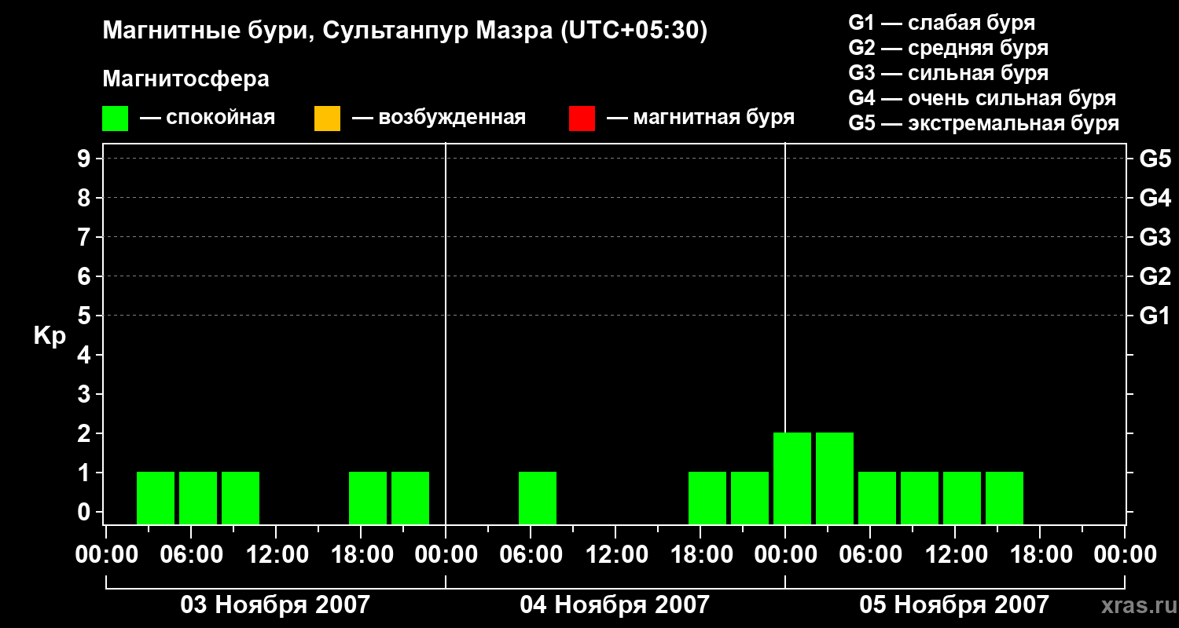Screen dimensions: 1179x628
Task: Click the last green bar on 05 Ноября
Action: pos(1005,498)
